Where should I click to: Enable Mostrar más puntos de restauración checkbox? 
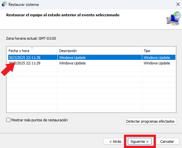[8, 120]
